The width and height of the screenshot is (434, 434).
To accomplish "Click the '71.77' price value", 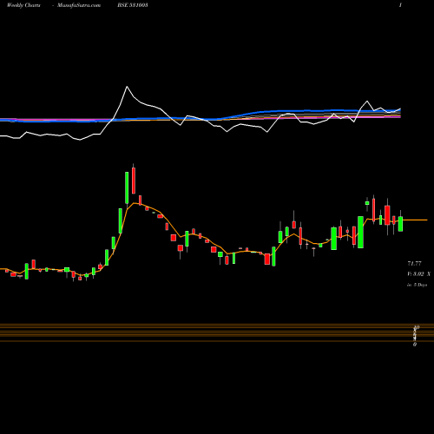I will point(414,264).
